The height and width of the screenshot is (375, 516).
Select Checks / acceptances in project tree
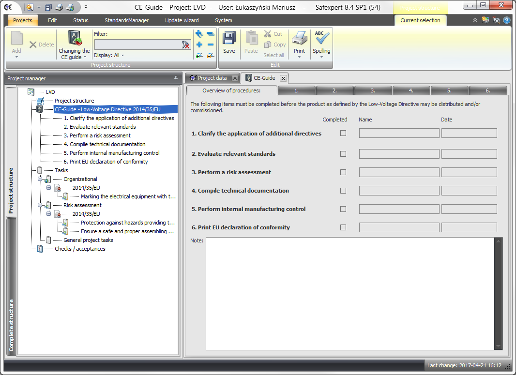pos(80,249)
